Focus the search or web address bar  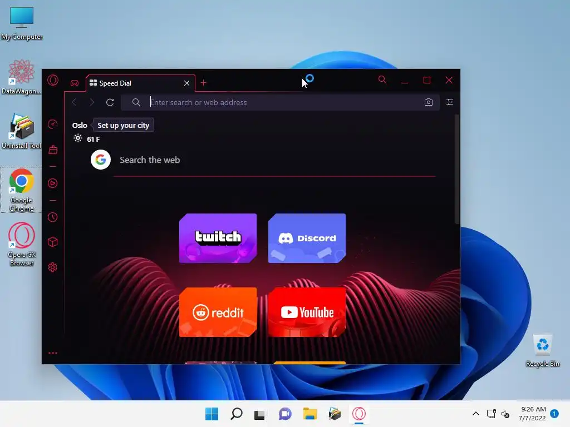[280, 102]
